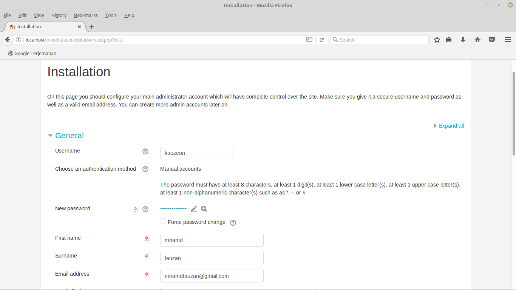516x290 pixels.
Task: Click the Email address input field
Action: tap(212, 276)
